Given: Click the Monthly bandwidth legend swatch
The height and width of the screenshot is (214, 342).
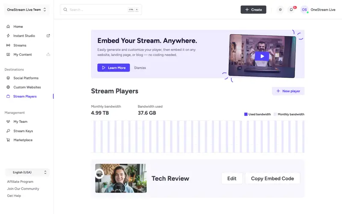Looking at the screenshot, I should click(275, 114).
